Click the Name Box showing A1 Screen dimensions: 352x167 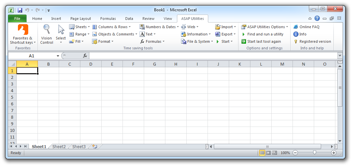[32, 56]
